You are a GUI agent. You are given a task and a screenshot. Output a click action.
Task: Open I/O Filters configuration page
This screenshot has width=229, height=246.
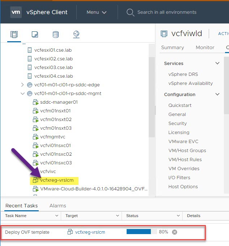tap(179, 178)
